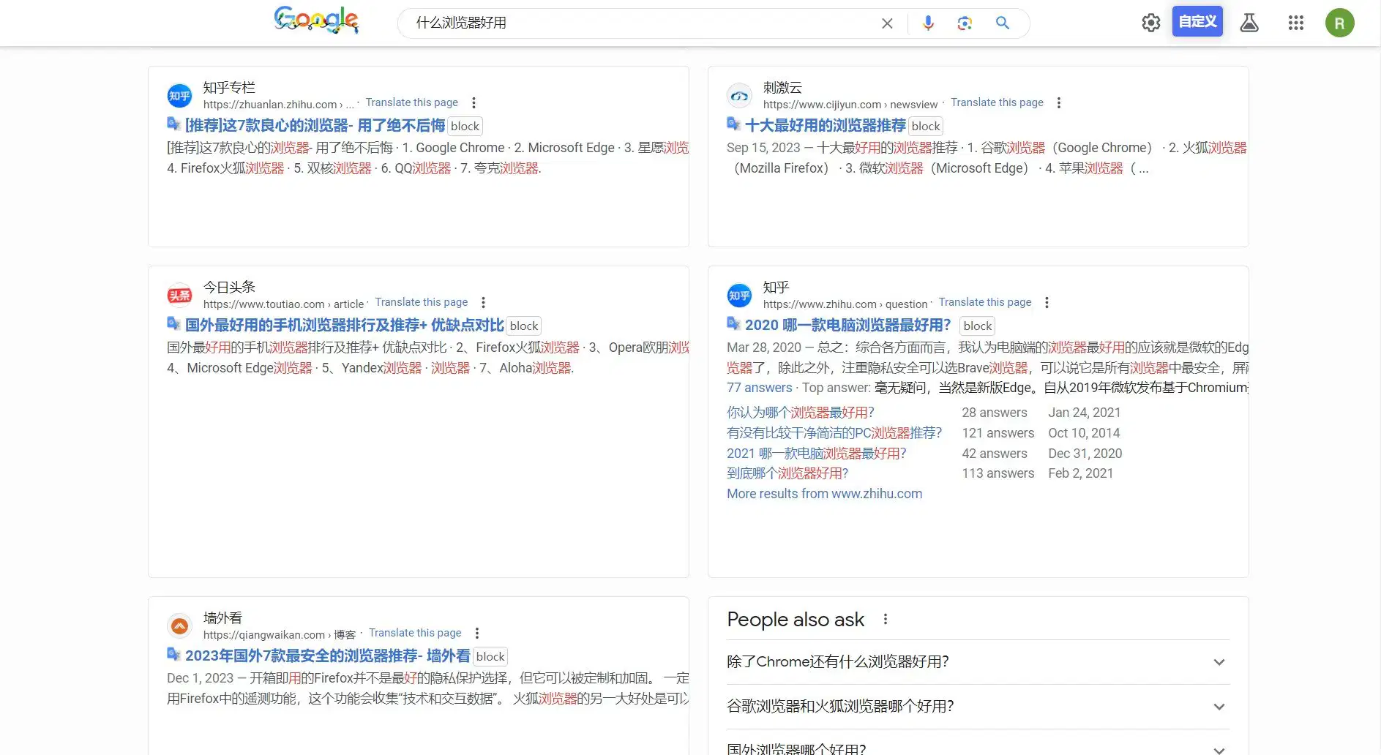Block the 十大最好用的浏览器推荐 result
The width and height of the screenshot is (1381, 755).
[x=926, y=126]
